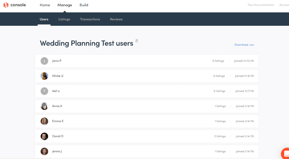Click Micke U's profile picture
This screenshot has height=159, width=289.
[44, 76]
